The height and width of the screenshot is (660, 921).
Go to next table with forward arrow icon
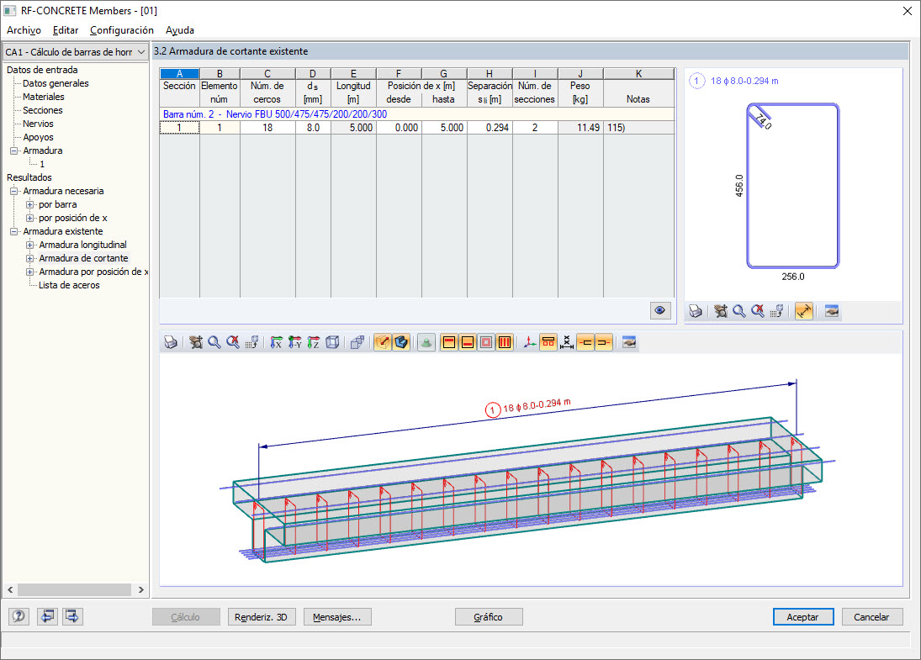(x=72, y=616)
